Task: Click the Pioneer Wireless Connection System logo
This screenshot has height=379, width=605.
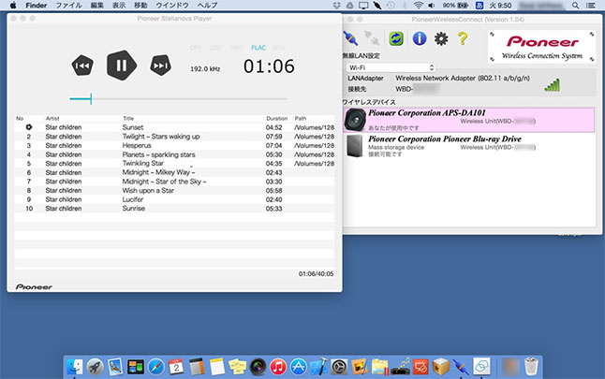Action: [x=541, y=47]
